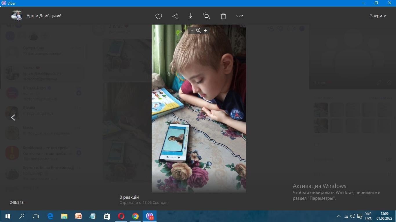
Task: Open Windows taskbar search
Action: 22,216
